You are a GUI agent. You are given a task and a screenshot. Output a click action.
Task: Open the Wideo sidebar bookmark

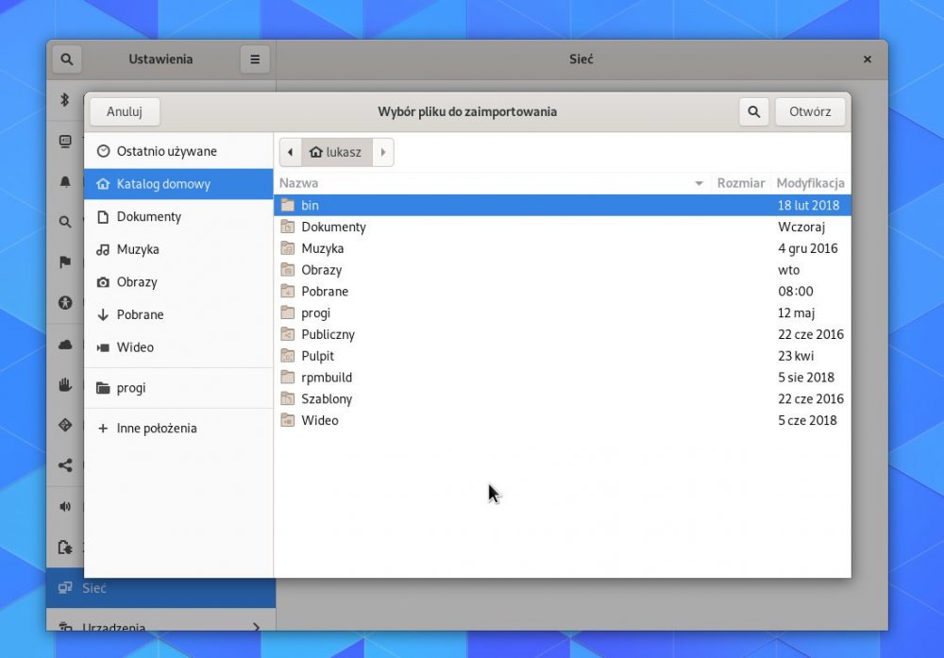(x=178, y=347)
